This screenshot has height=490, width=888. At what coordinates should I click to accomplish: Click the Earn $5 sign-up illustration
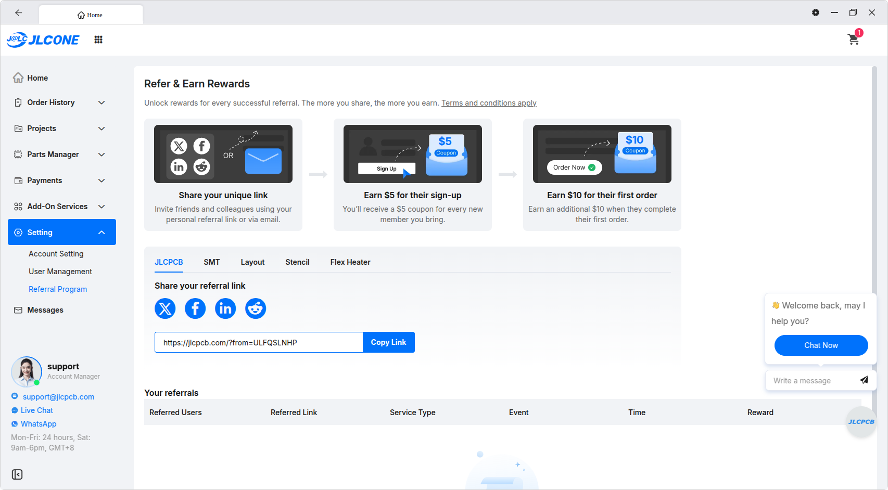(x=413, y=154)
